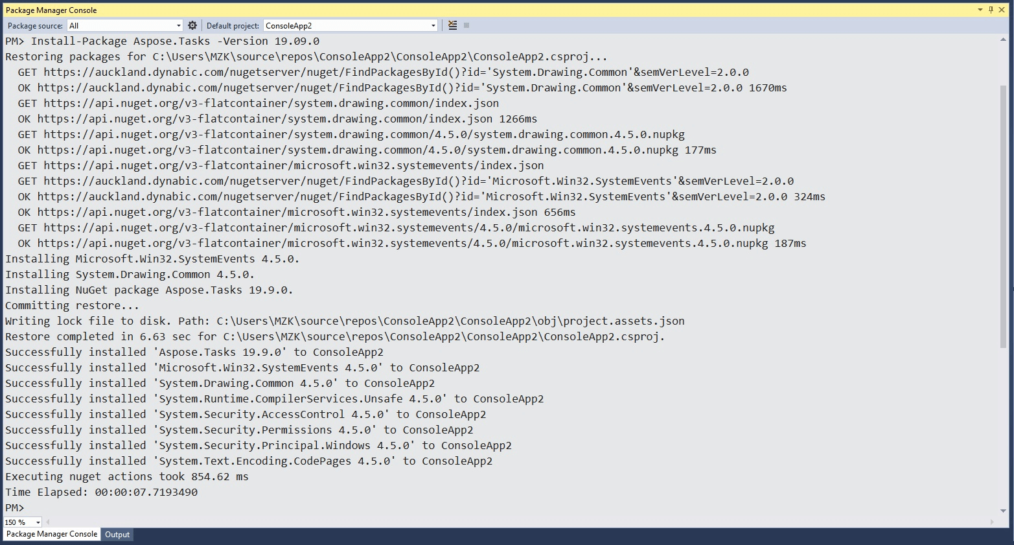Click the horizontal scrollbar left arrow
This screenshot has height=545, width=1014.
48,522
